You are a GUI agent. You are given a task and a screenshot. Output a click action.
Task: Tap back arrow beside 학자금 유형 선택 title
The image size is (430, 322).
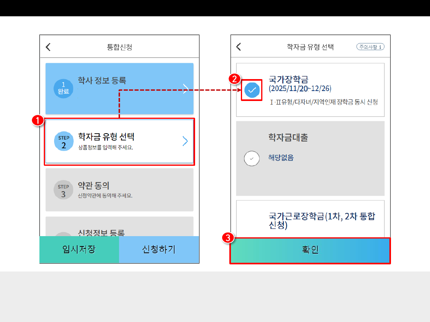click(x=239, y=47)
